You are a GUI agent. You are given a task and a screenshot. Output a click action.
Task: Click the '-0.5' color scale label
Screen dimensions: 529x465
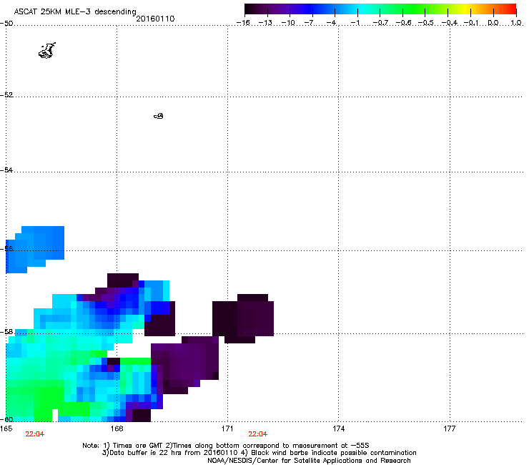tap(426, 23)
